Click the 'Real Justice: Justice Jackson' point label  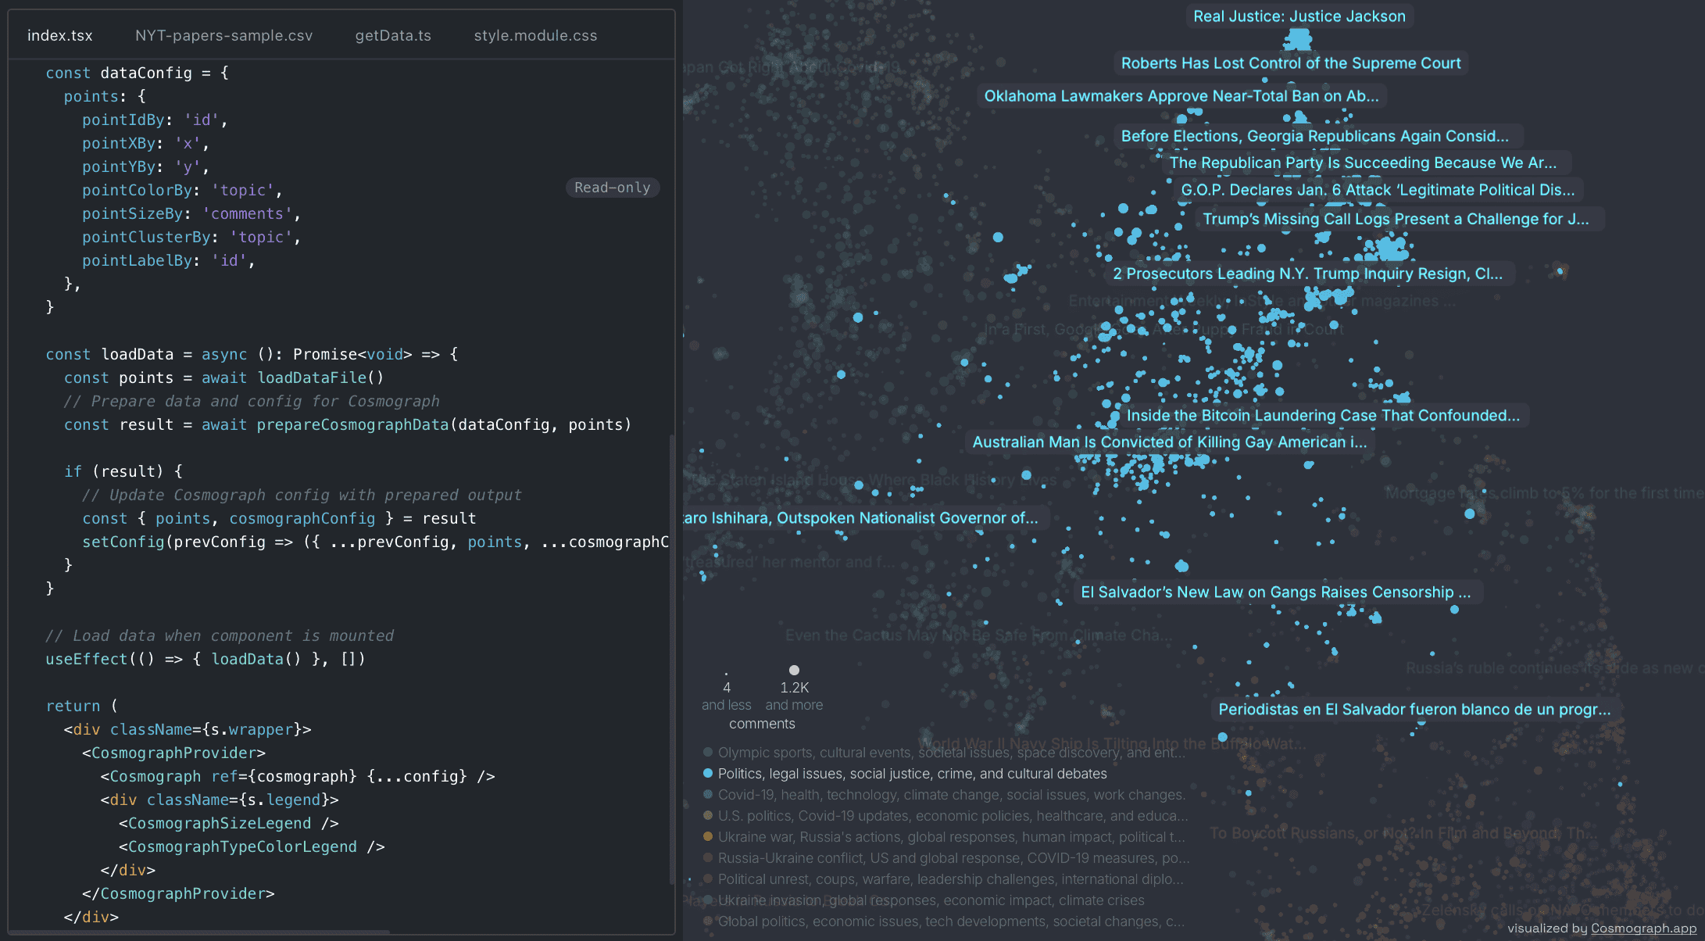tap(1299, 16)
